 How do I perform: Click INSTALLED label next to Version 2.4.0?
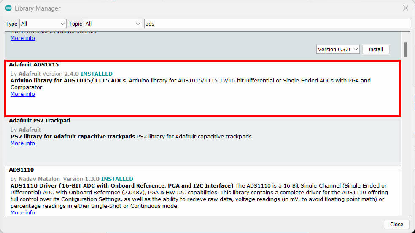(97, 74)
